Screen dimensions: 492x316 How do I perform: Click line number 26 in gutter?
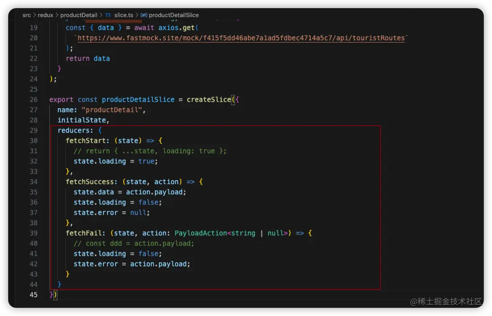pos(34,100)
